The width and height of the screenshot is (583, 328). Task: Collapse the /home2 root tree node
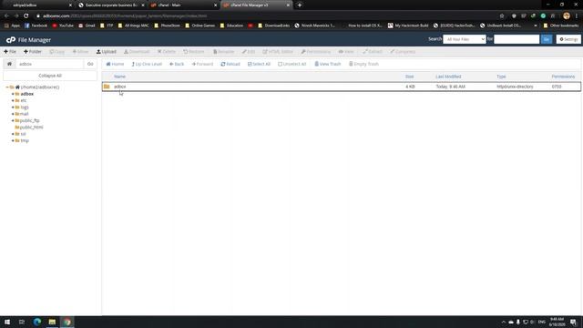click(7, 87)
